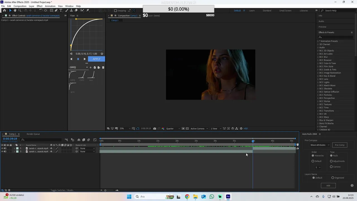
Task: Switch to the Render Queue tab
Action: tap(33, 134)
